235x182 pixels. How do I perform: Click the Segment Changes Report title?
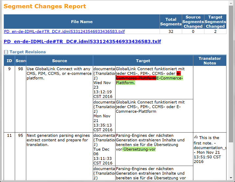coord(45,7)
